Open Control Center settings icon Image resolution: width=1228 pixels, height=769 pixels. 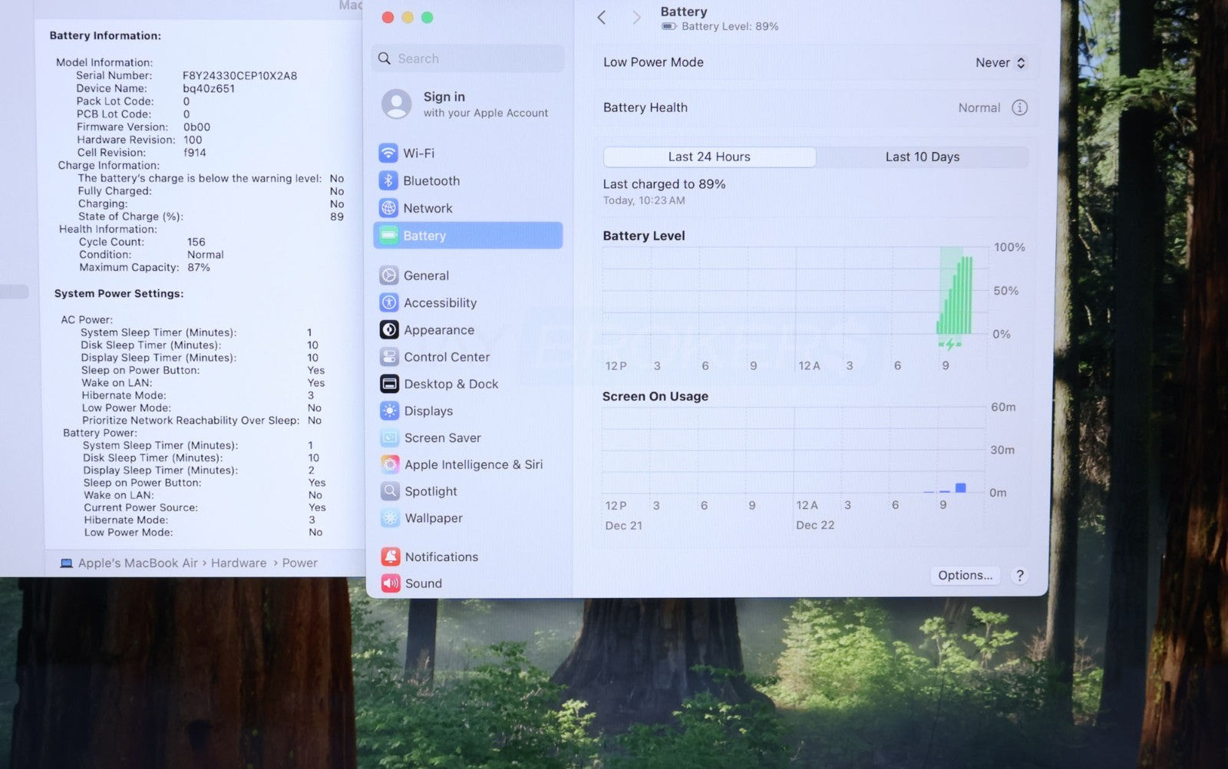[389, 357]
